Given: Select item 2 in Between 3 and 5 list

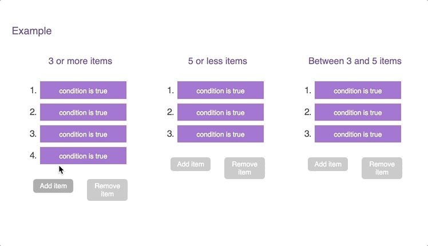Looking at the screenshot, I should (x=358, y=112).
